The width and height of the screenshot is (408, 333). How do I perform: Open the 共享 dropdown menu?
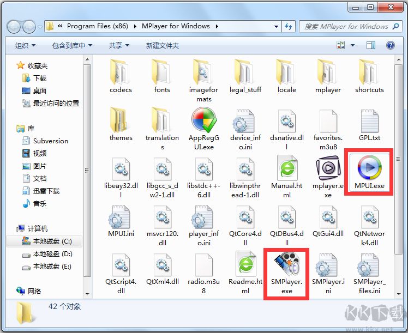tap(119, 45)
